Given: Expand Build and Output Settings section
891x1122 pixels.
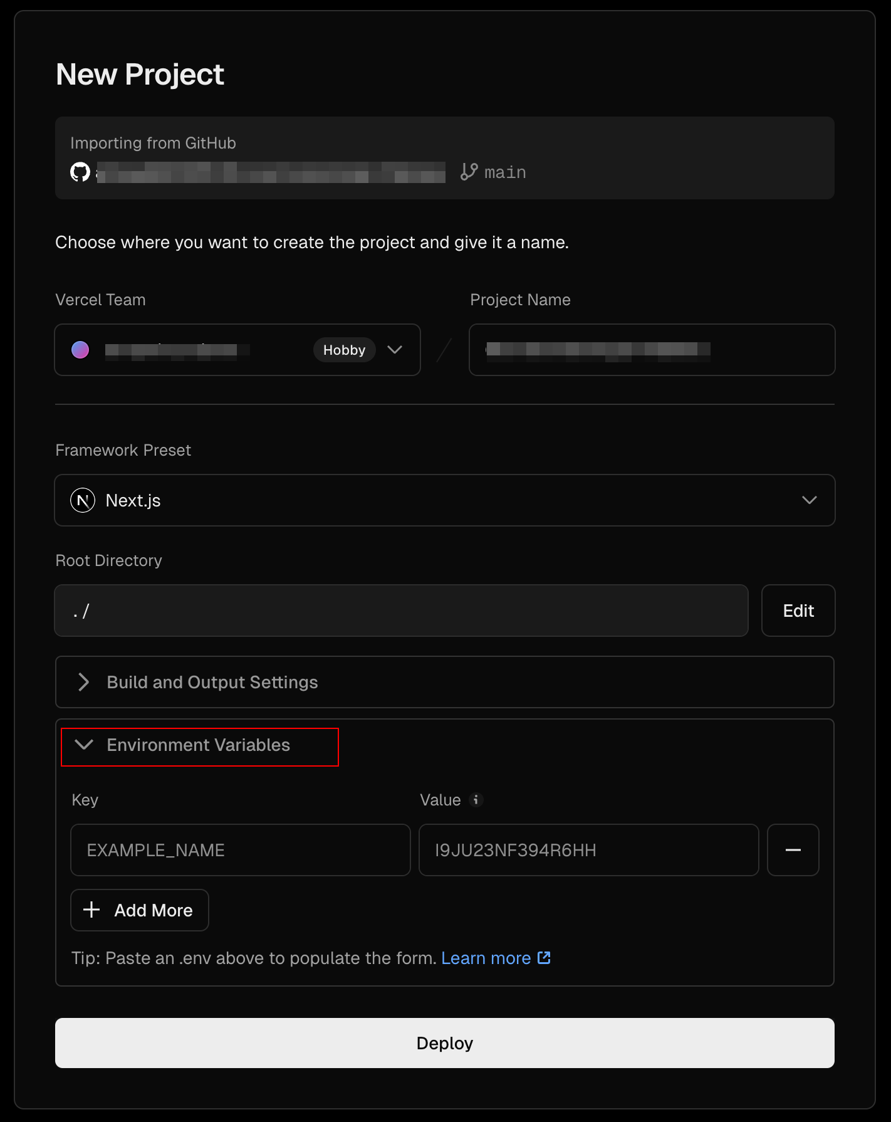Looking at the screenshot, I should tap(445, 682).
